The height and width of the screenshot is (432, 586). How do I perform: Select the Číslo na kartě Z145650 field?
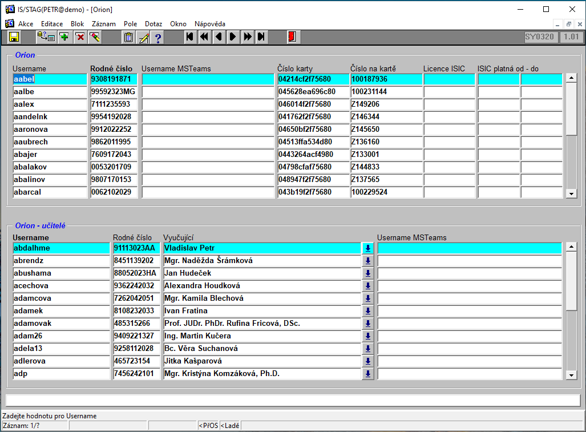click(x=386, y=130)
